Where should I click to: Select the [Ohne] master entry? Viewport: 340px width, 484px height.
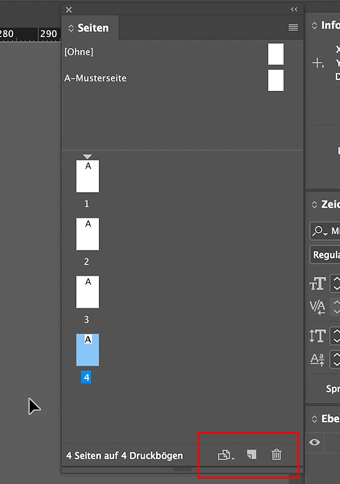tap(79, 52)
